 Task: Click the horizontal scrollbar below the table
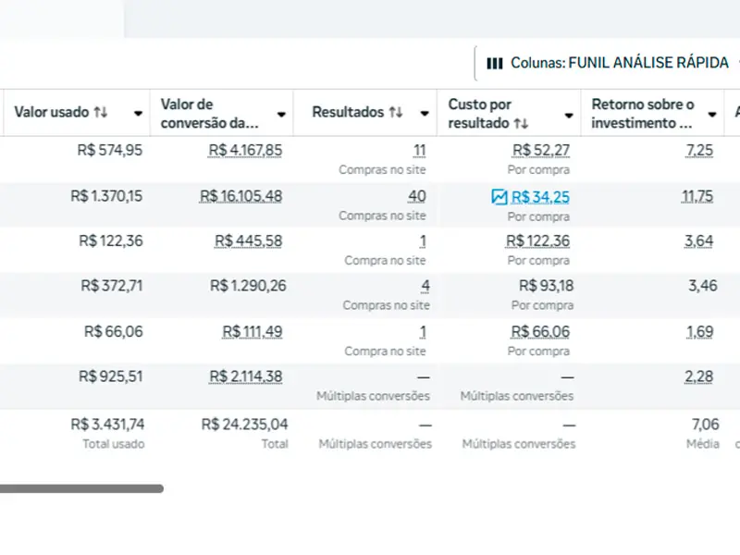(81, 488)
